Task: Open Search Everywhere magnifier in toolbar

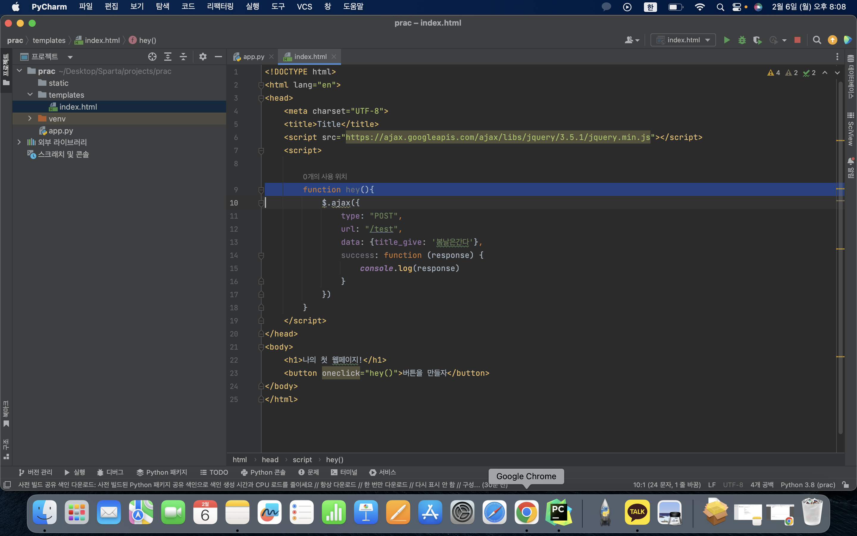Action: [817, 40]
